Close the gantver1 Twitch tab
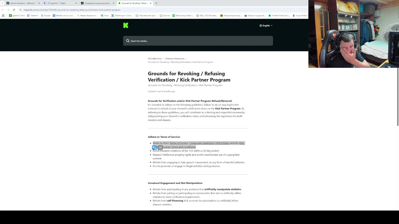 [x=76, y=3]
